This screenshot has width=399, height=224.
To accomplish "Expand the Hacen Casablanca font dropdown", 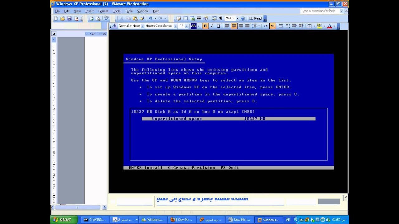I will click(x=175, y=26).
